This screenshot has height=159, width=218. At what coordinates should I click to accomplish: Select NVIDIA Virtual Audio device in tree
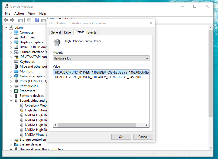(36, 135)
